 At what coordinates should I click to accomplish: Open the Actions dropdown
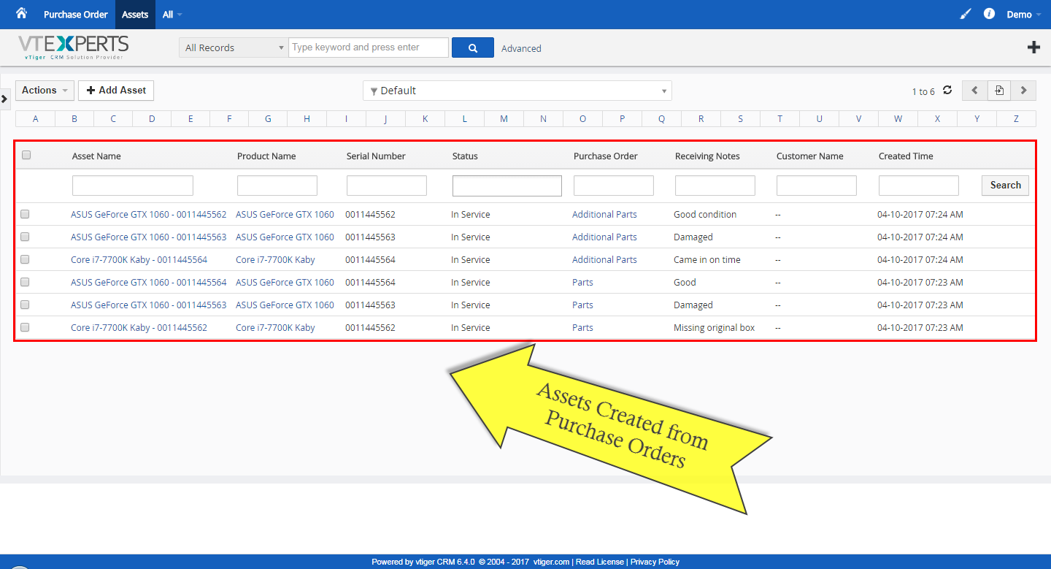coord(45,91)
